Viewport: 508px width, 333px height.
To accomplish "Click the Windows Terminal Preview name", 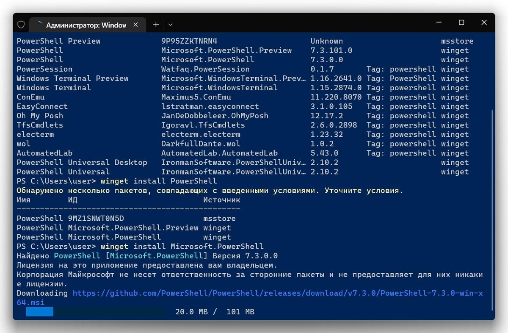I will point(73,78).
